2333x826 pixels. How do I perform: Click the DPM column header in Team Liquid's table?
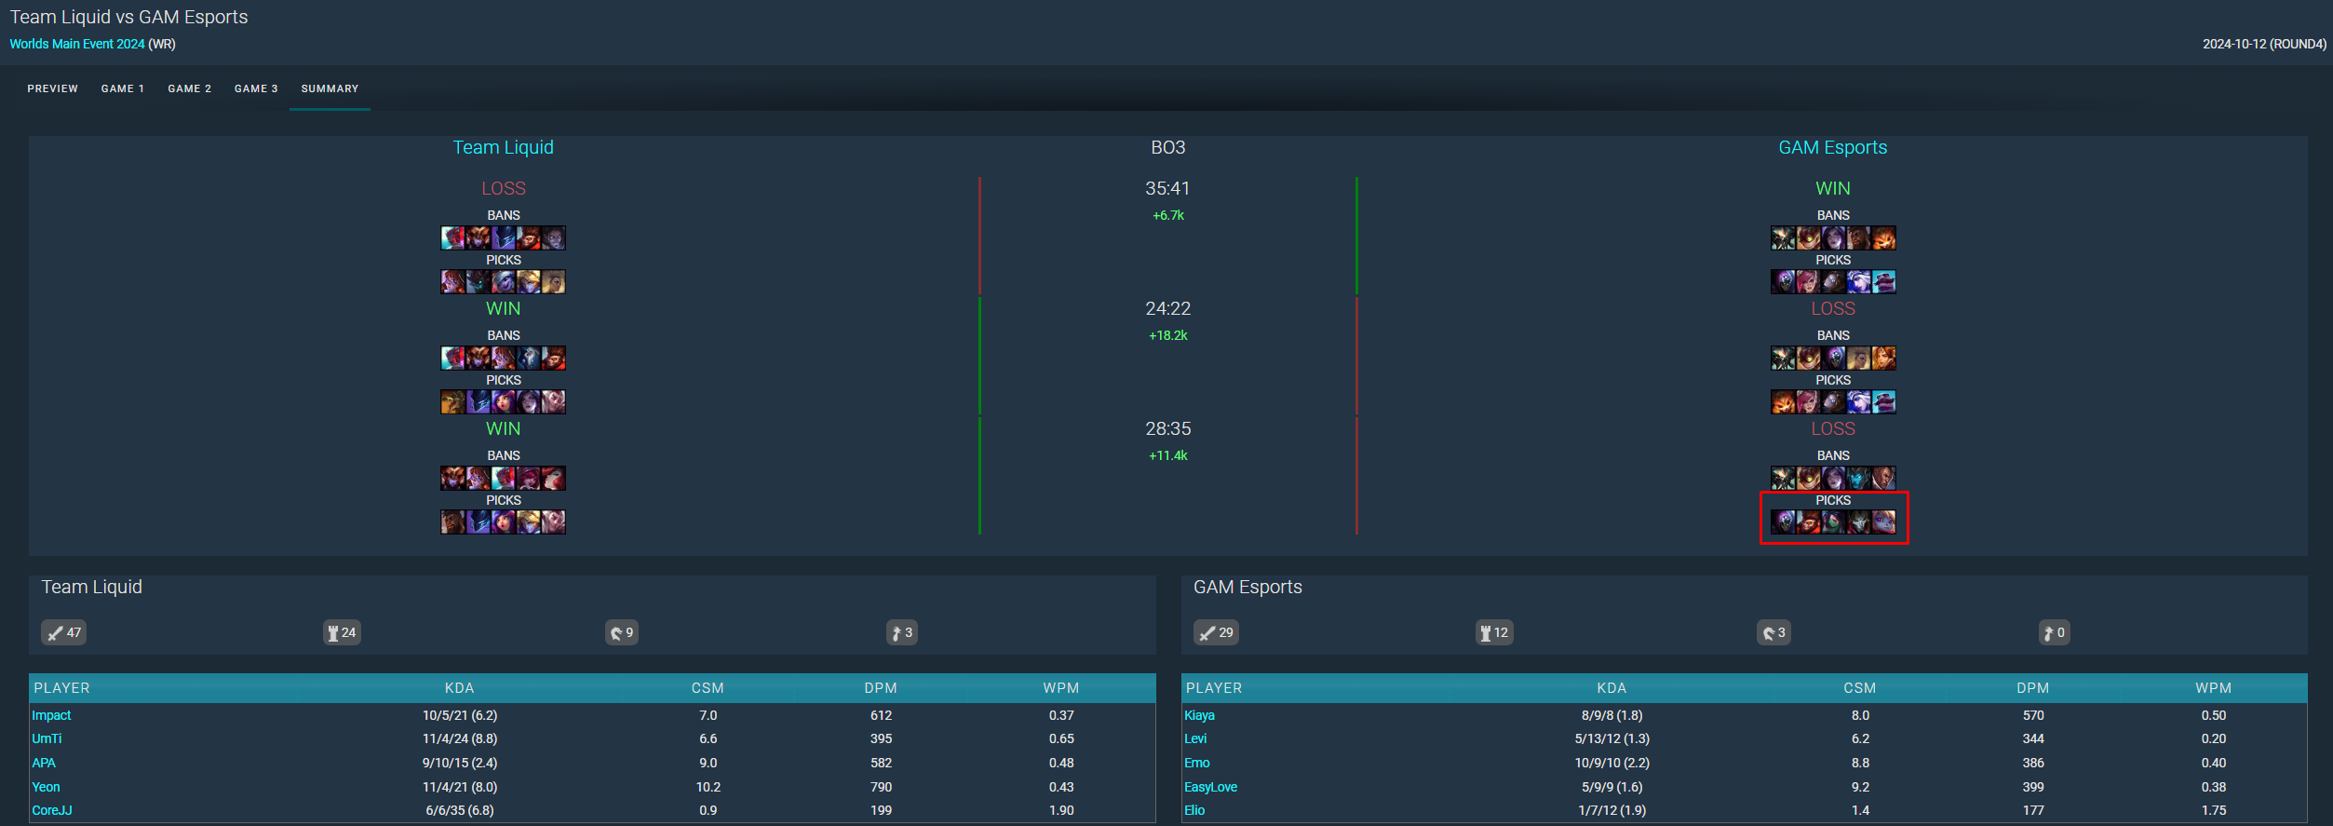[881, 688]
